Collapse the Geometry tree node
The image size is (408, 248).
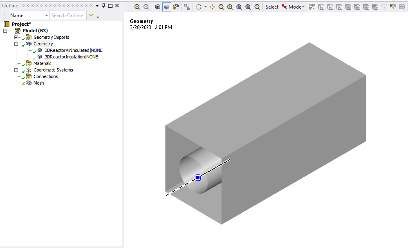16,44
